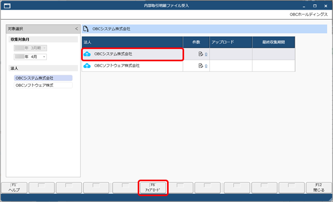
Task: Click the 対象選択 panel title
Action: coord(15,29)
